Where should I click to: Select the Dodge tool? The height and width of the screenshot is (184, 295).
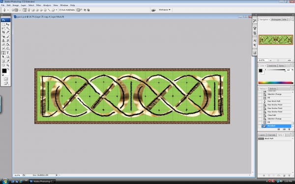(x=8, y=49)
